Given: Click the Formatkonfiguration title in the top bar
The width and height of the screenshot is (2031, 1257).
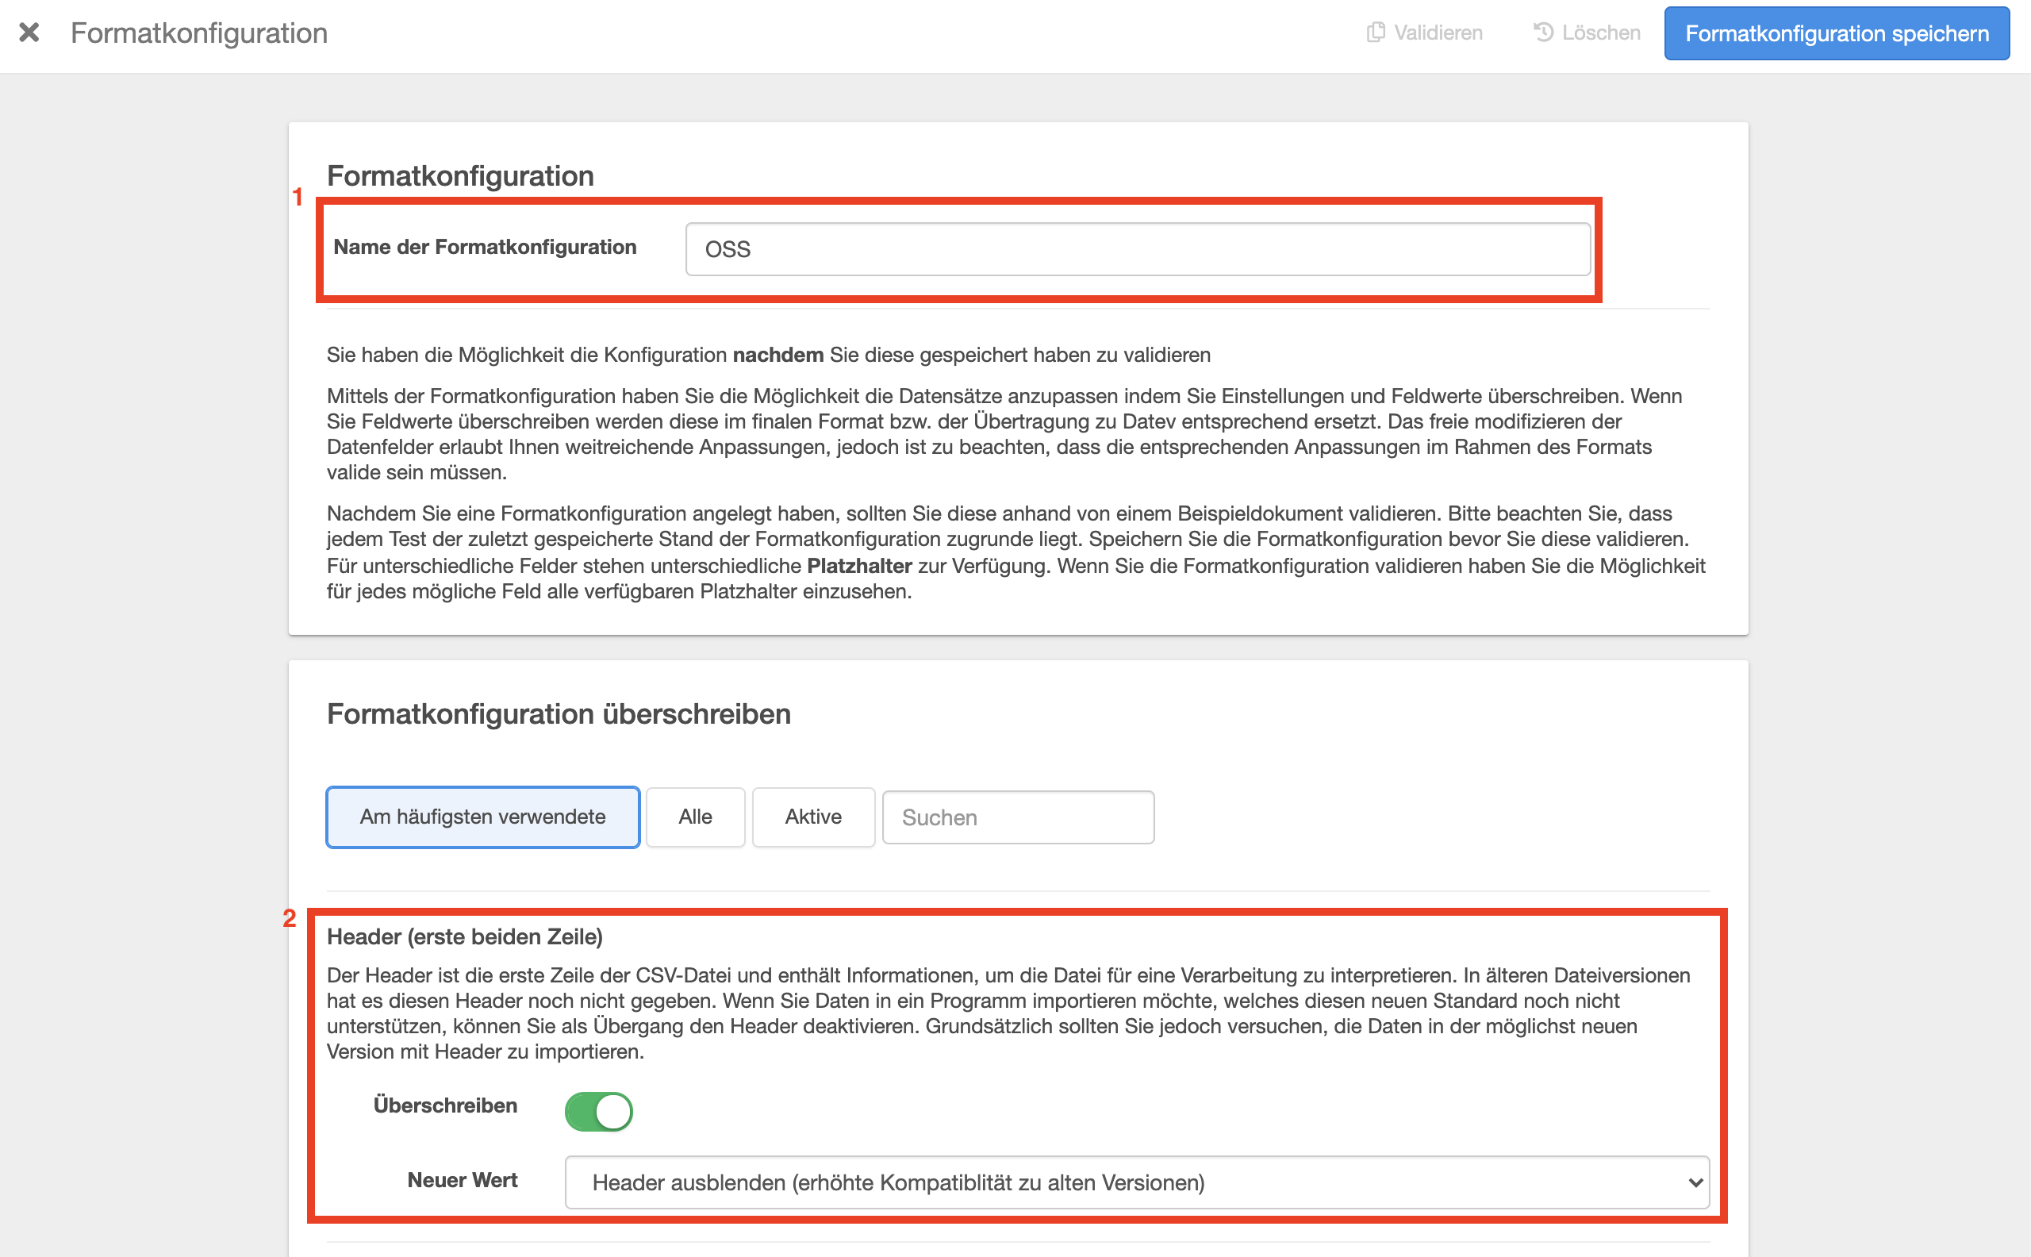Looking at the screenshot, I should 198,33.
